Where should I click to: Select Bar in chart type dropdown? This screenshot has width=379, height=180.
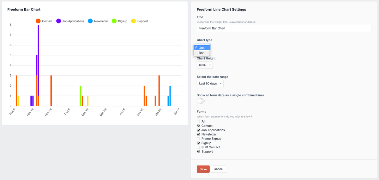(202, 53)
